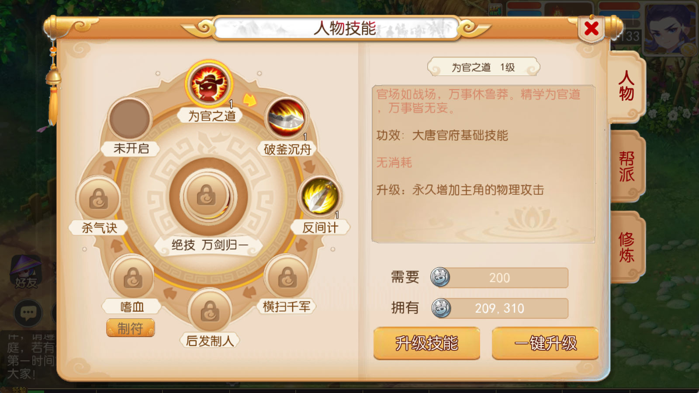Tap the owned silver amount field

(x=500, y=308)
